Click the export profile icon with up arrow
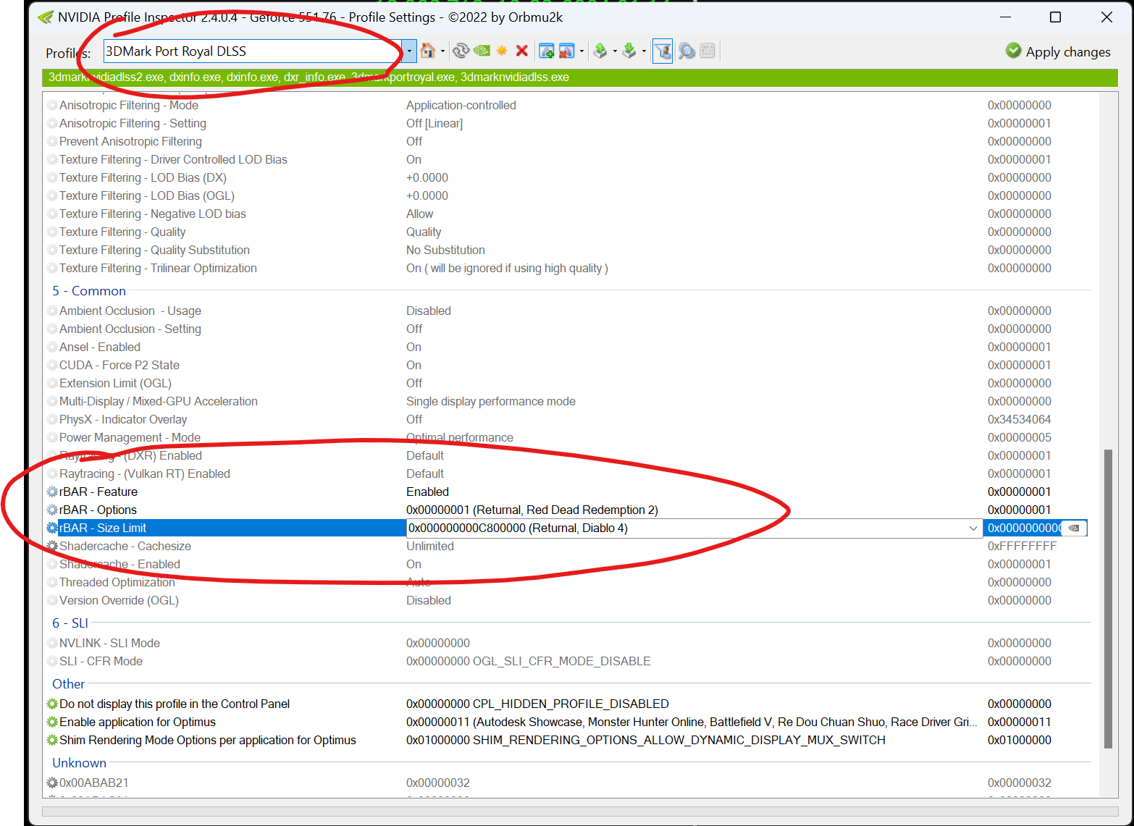The image size is (1134, 826). [600, 51]
